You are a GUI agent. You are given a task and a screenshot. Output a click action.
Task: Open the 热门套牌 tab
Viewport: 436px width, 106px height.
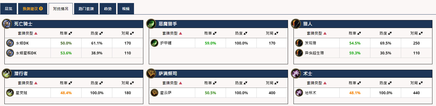pos(86,9)
